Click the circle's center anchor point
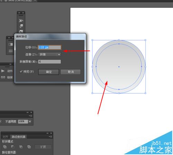Screen dimensions: 173x155 [x=119, y=67]
